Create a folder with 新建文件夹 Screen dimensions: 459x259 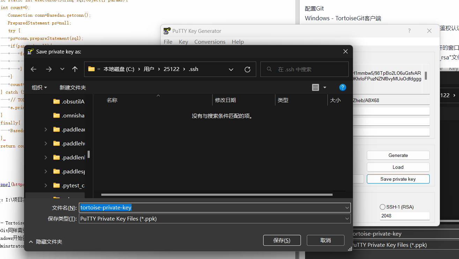tap(73, 87)
